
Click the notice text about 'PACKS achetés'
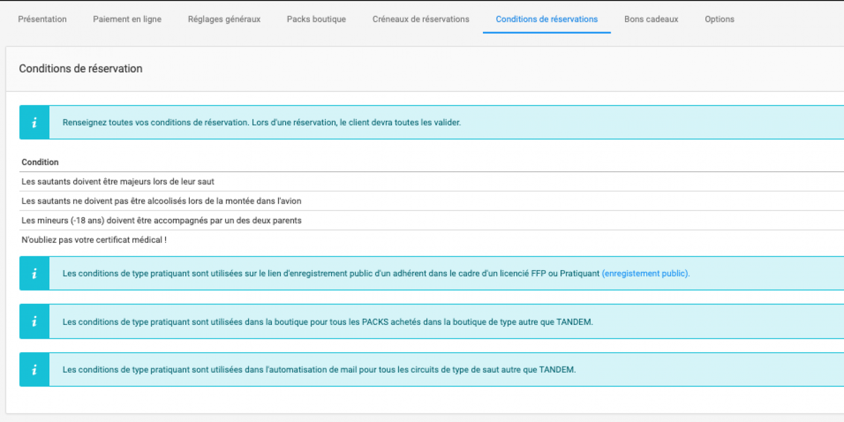pos(328,322)
